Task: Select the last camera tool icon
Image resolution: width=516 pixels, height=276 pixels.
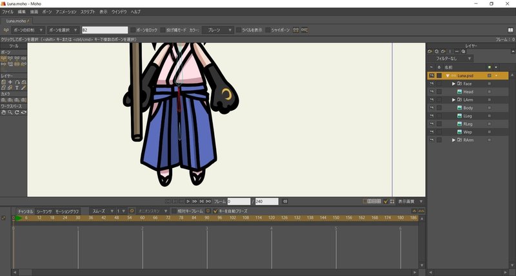Action: point(23,100)
